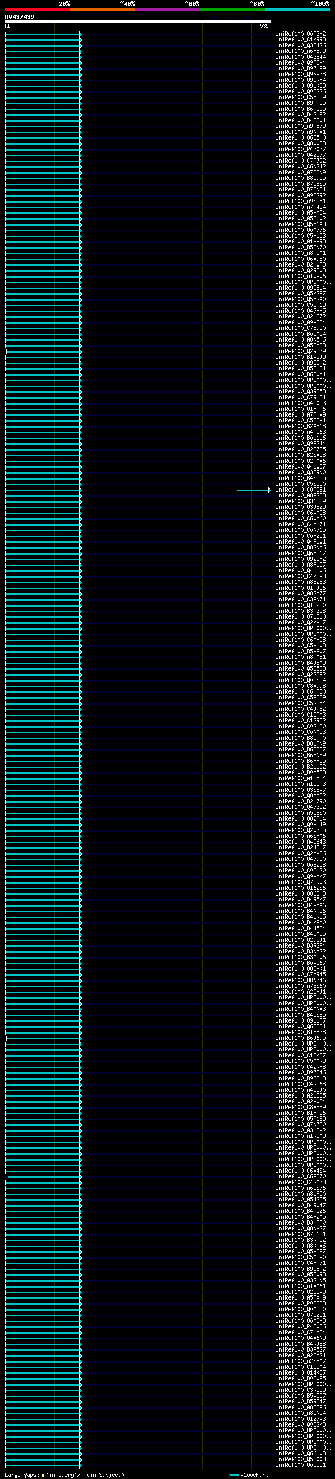Viewport: 335px width, 1479px height.
Task: Open hit UniRef100_C1KR93
Action: tap(300, 40)
